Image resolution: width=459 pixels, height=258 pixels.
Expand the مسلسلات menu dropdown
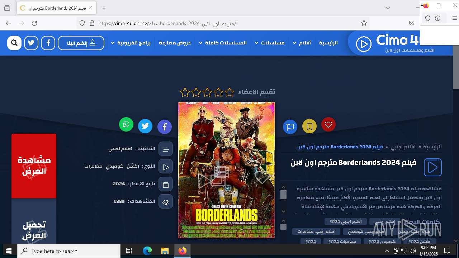click(270, 43)
